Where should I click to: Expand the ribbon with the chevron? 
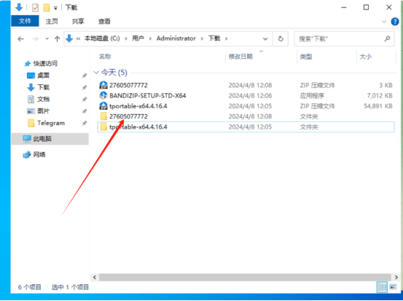pos(384,22)
